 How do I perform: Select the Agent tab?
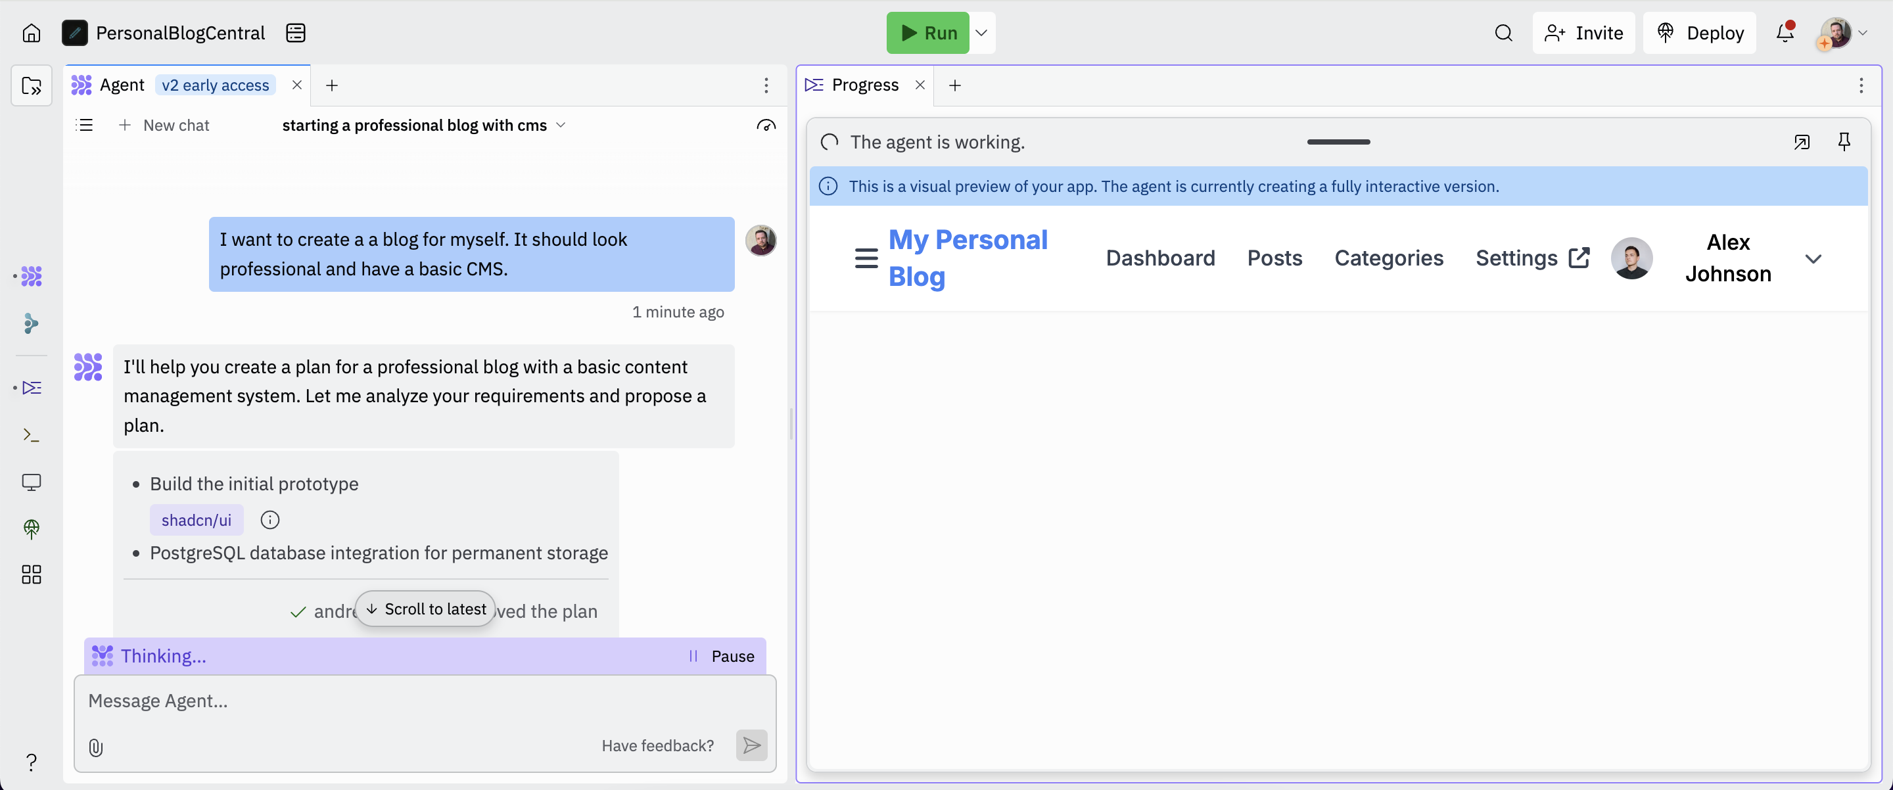[122, 85]
